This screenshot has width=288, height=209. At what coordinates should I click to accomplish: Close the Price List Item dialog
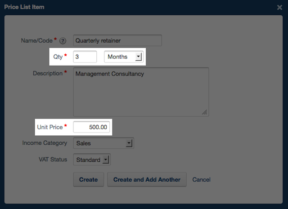(279, 7)
